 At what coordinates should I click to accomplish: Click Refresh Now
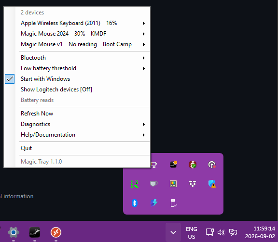77,114
